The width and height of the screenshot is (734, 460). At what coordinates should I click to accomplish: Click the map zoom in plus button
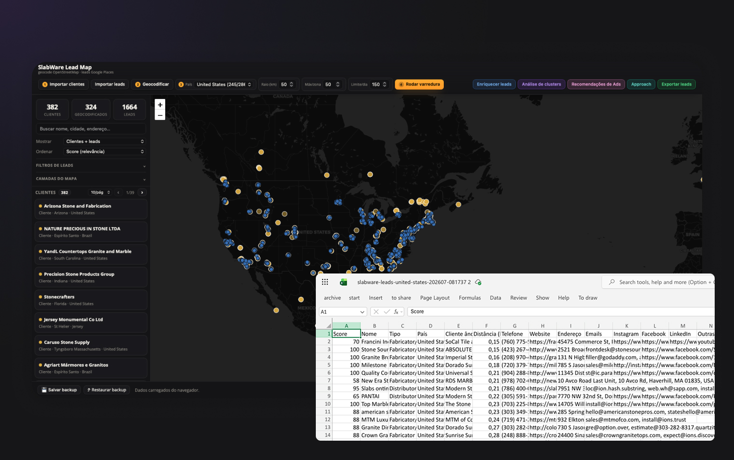(160, 105)
